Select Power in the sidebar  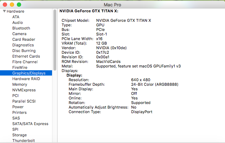coord(18,107)
